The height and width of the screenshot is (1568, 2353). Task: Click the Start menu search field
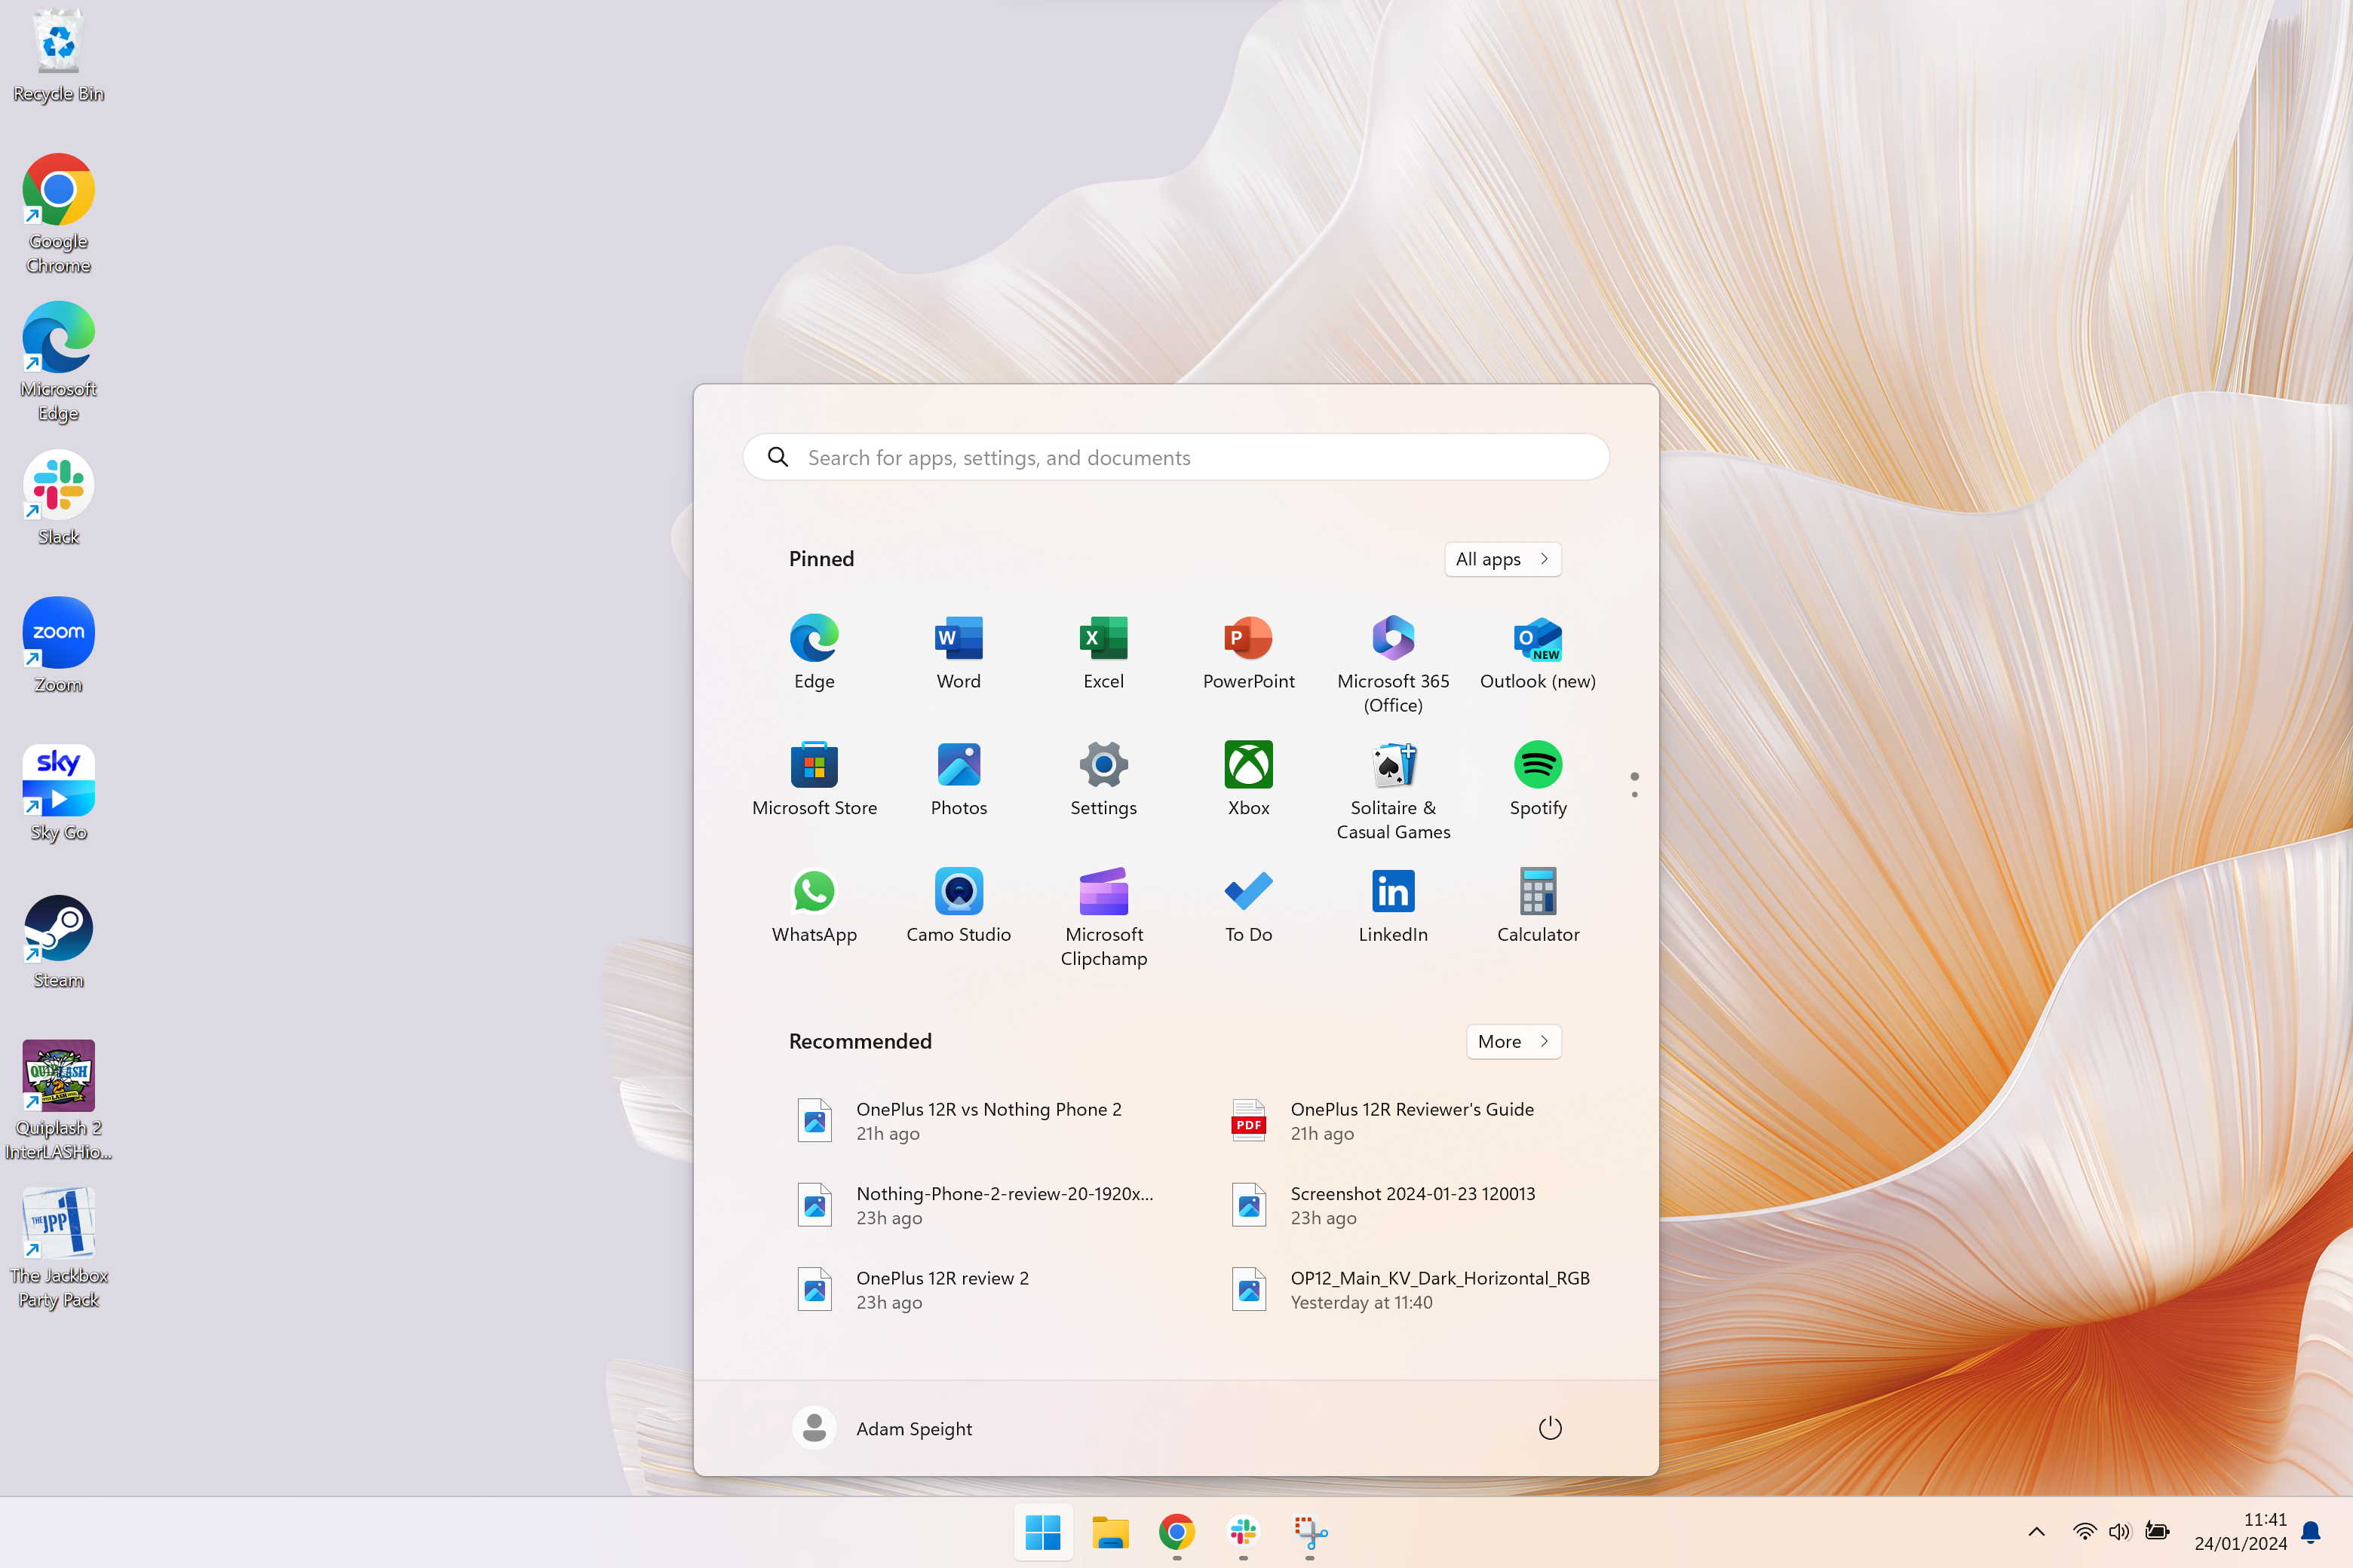point(1176,457)
